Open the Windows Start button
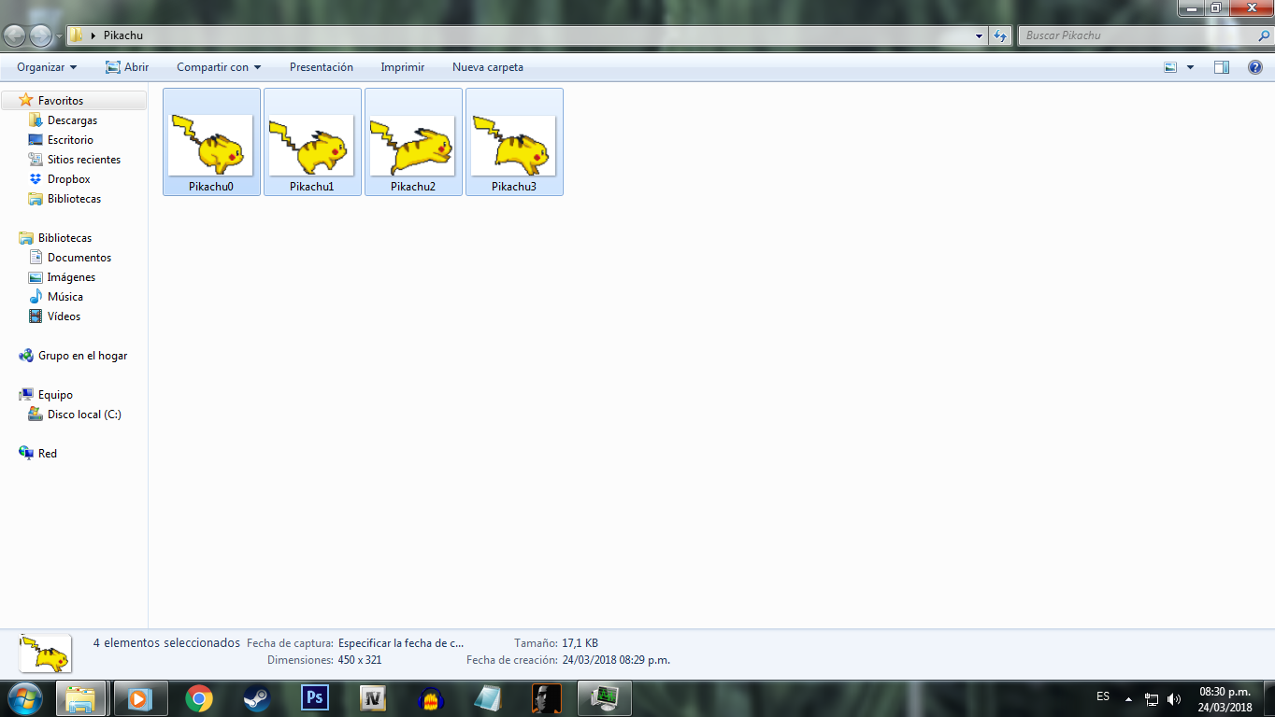This screenshot has height=717, width=1275. click(24, 698)
